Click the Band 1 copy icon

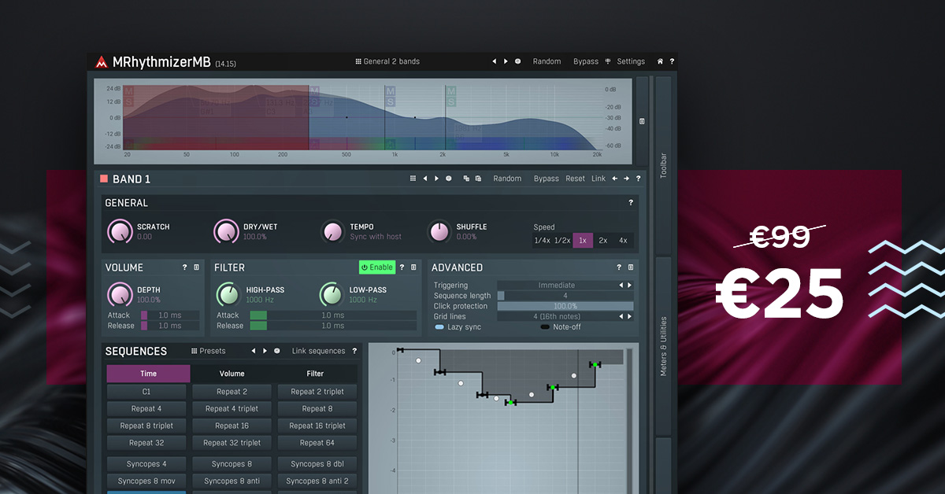[x=466, y=179]
